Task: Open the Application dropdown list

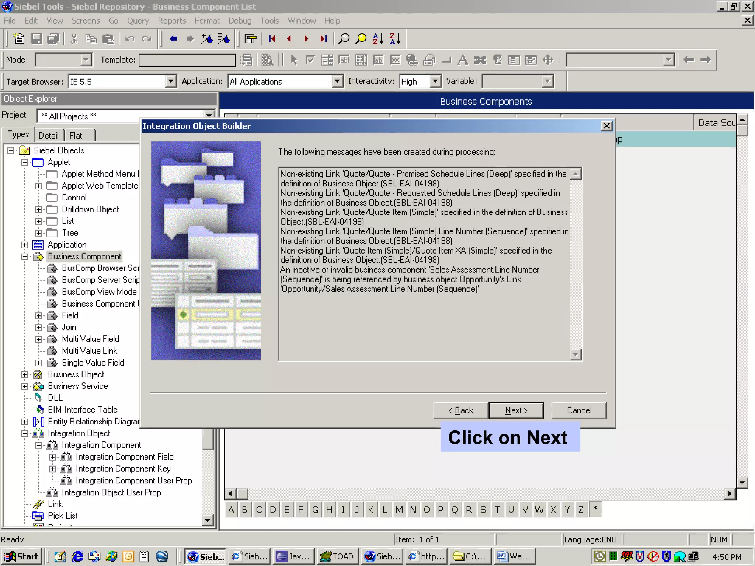Action: coord(337,81)
